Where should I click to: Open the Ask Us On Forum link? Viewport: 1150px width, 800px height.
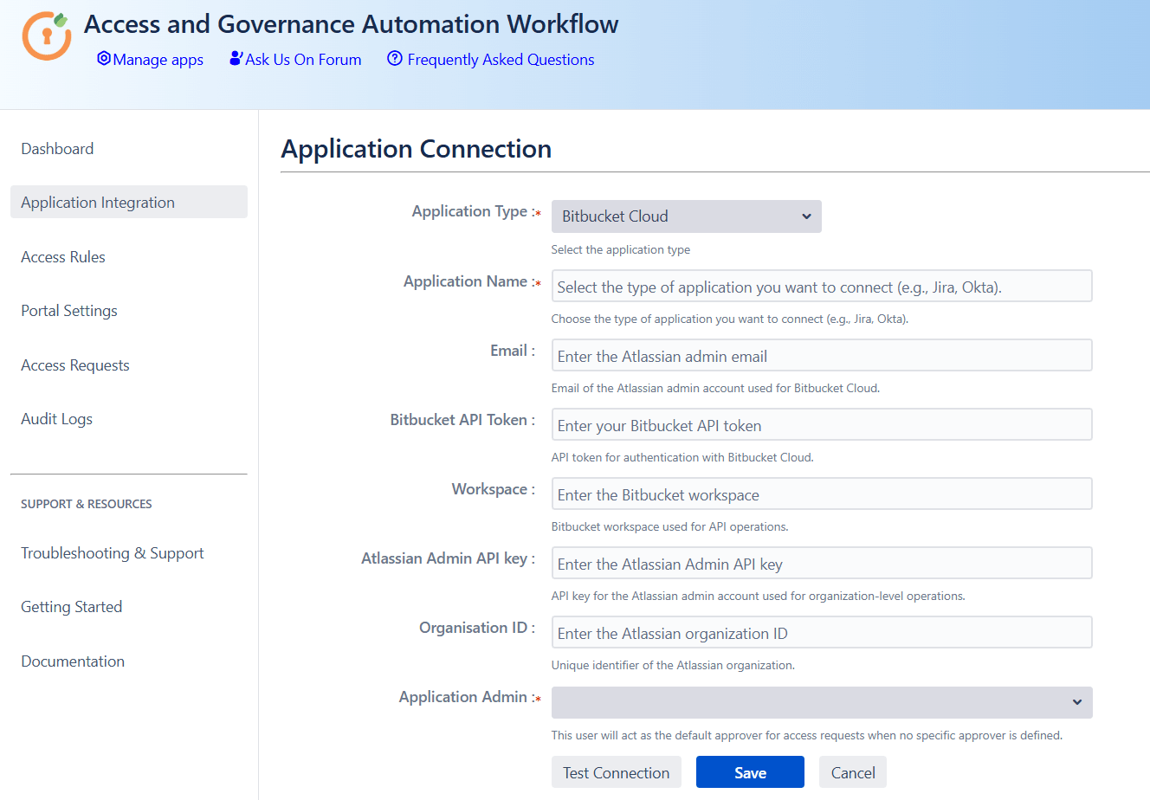point(303,60)
